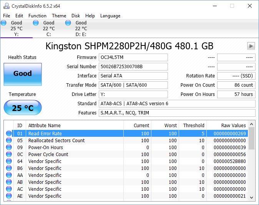
Task: Click the CrystalDiskInfo title bar app icon
Action: coord(7,6)
